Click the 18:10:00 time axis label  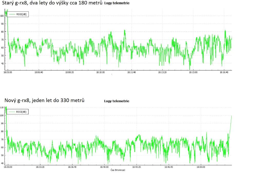pyautogui.click(x=100, y=72)
